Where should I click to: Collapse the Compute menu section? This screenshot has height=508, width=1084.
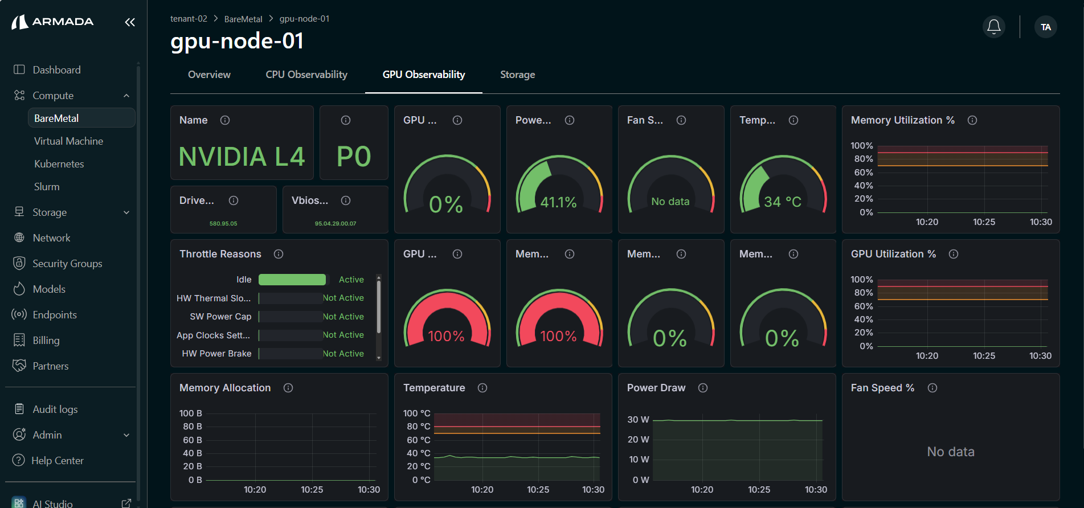click(x=126, y=96)
